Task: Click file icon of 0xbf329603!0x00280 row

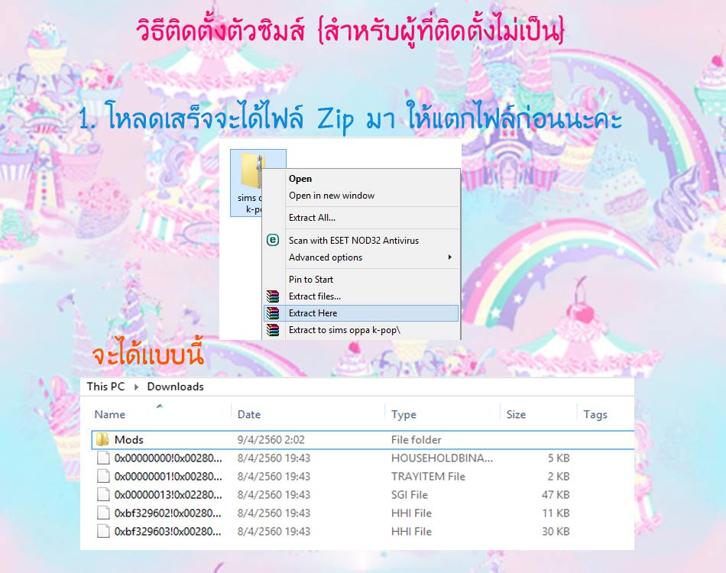Action: coord(103,531)
